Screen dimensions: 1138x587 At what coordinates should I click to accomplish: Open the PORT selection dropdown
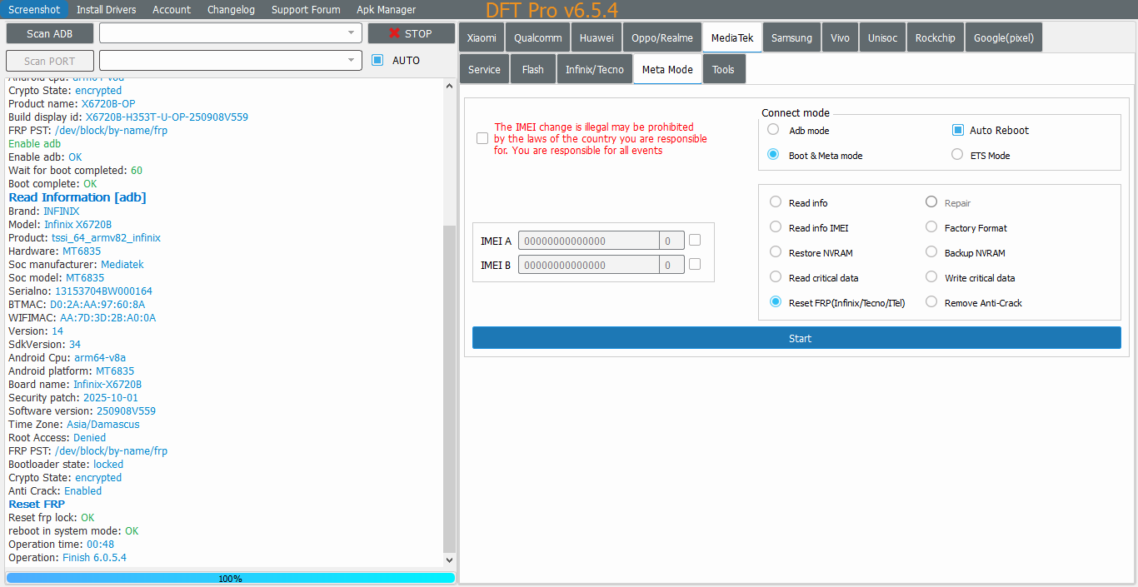(231, 60)
